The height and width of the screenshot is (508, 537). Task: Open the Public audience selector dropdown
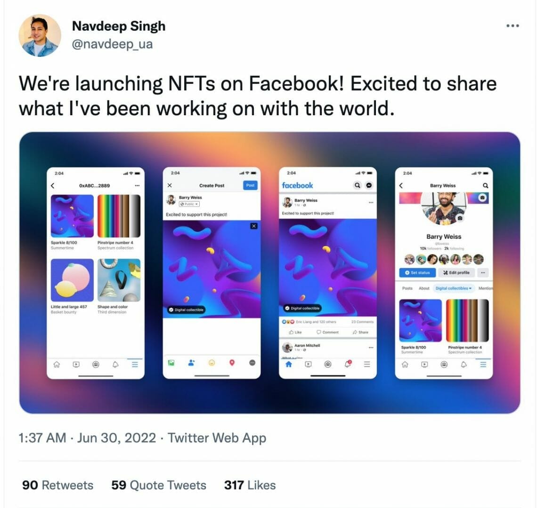[189, 204]
